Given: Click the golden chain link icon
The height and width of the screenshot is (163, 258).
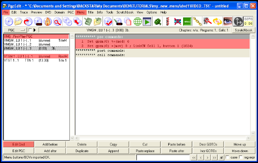Looking at the screenshot, I should coord(197,21).
